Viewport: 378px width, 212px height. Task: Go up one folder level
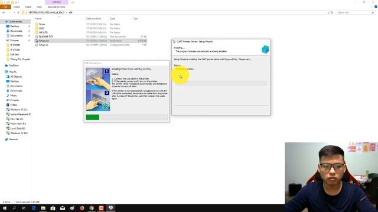click(18, 12)
